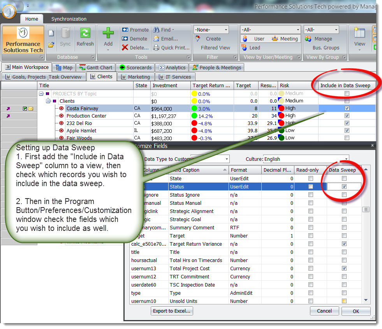Open the Find tool
This screenshot has height=329, width=382.
click(x=164, y=30)
